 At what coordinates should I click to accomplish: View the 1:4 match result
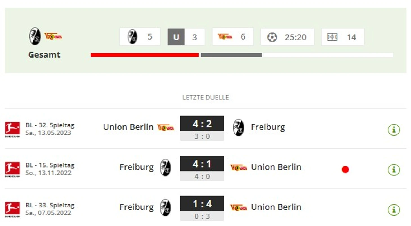tap(202, 204)
